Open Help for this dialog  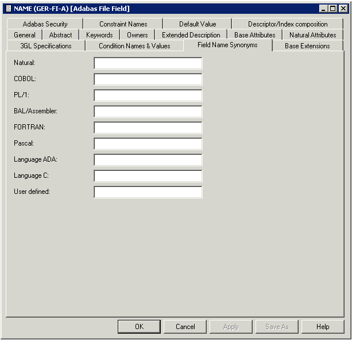323,327
